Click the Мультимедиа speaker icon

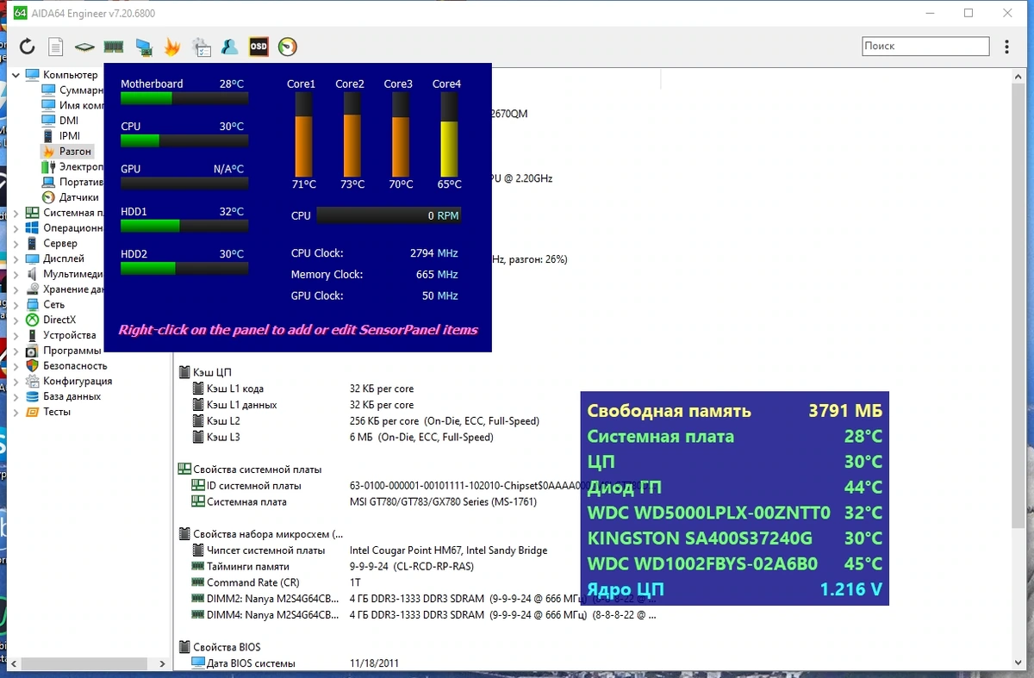point(32,274)
